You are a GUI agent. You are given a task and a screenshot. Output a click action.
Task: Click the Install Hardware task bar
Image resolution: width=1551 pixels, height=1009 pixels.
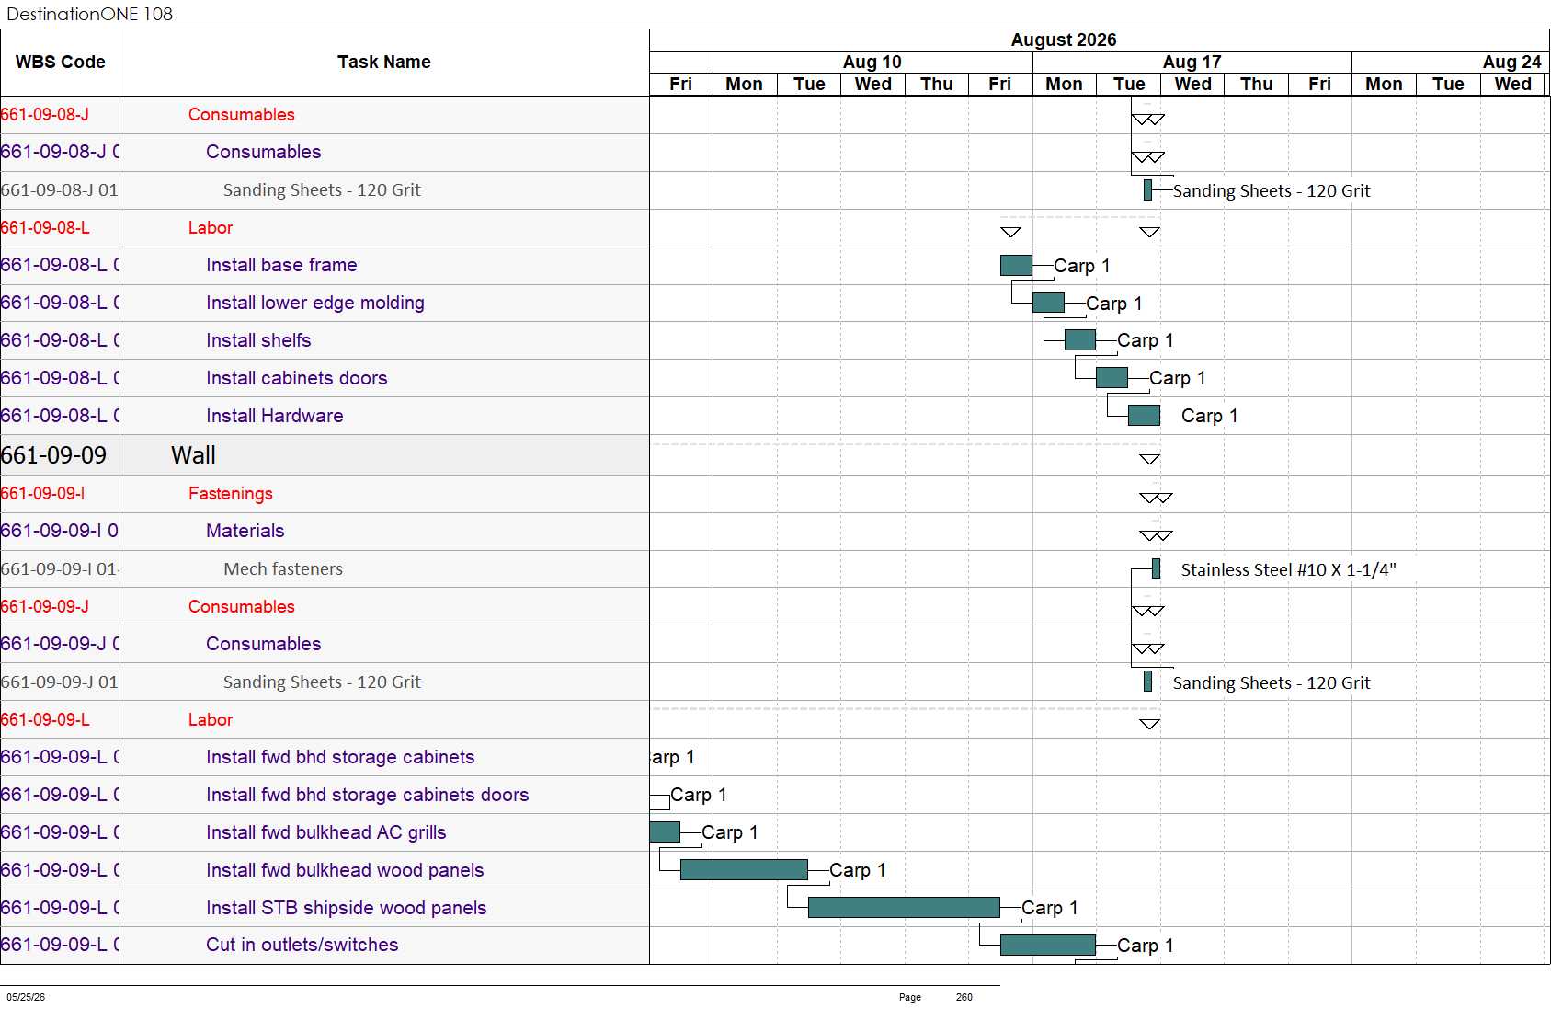(x=1144, y=416)
